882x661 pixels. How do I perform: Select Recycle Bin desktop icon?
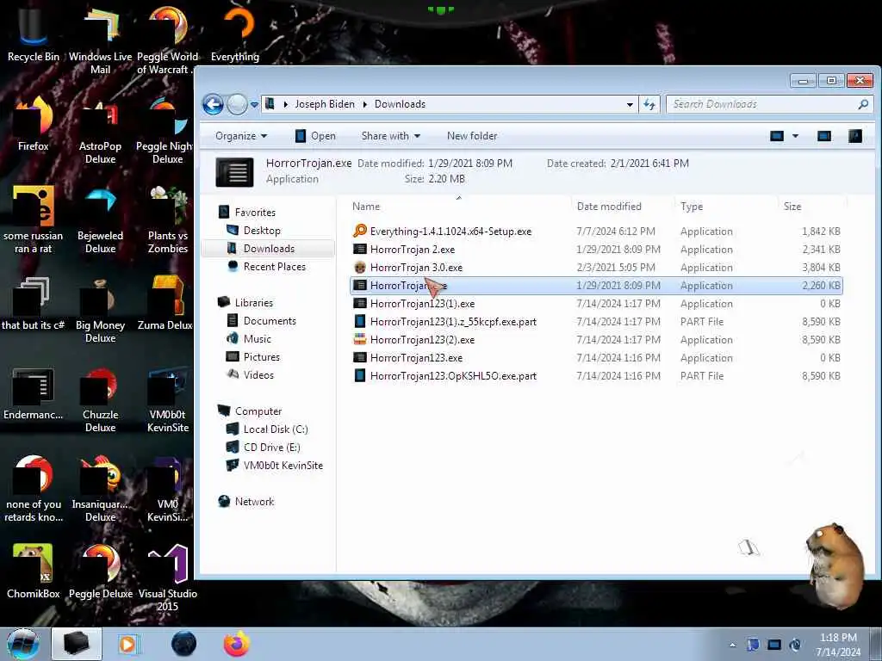click(34, 34)
